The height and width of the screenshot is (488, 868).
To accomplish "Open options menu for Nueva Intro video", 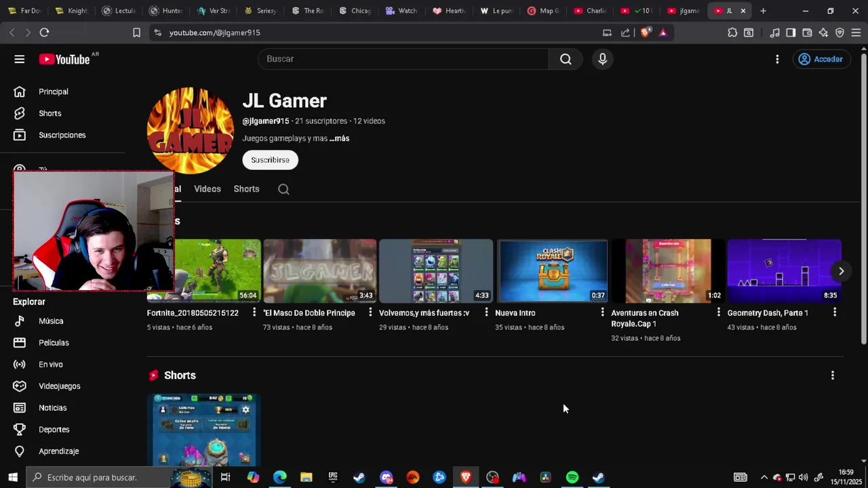I will point(602,312).
